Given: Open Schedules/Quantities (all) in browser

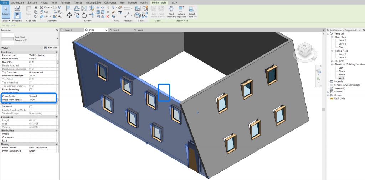Looking at the screenshot, I should click(347, 85).
